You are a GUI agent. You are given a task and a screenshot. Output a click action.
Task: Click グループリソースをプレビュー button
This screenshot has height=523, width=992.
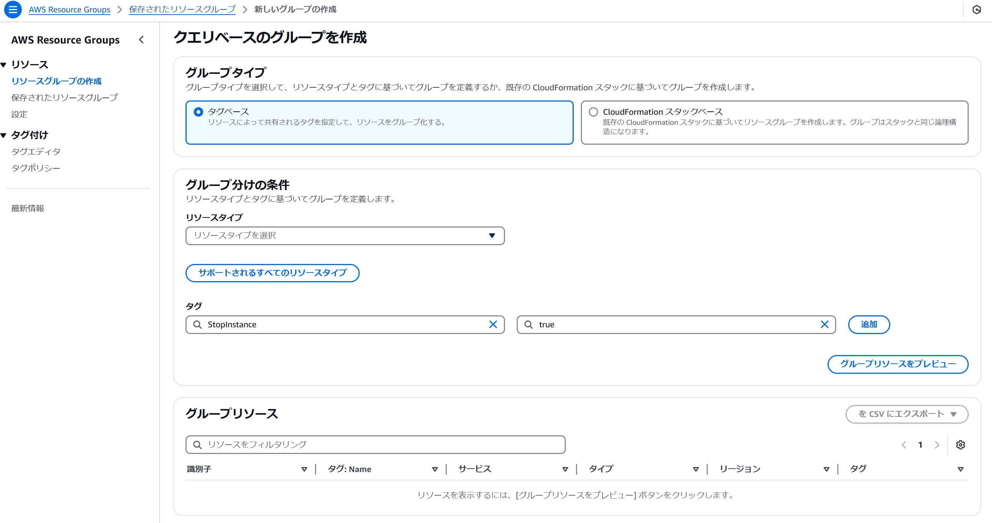[897, 364]
